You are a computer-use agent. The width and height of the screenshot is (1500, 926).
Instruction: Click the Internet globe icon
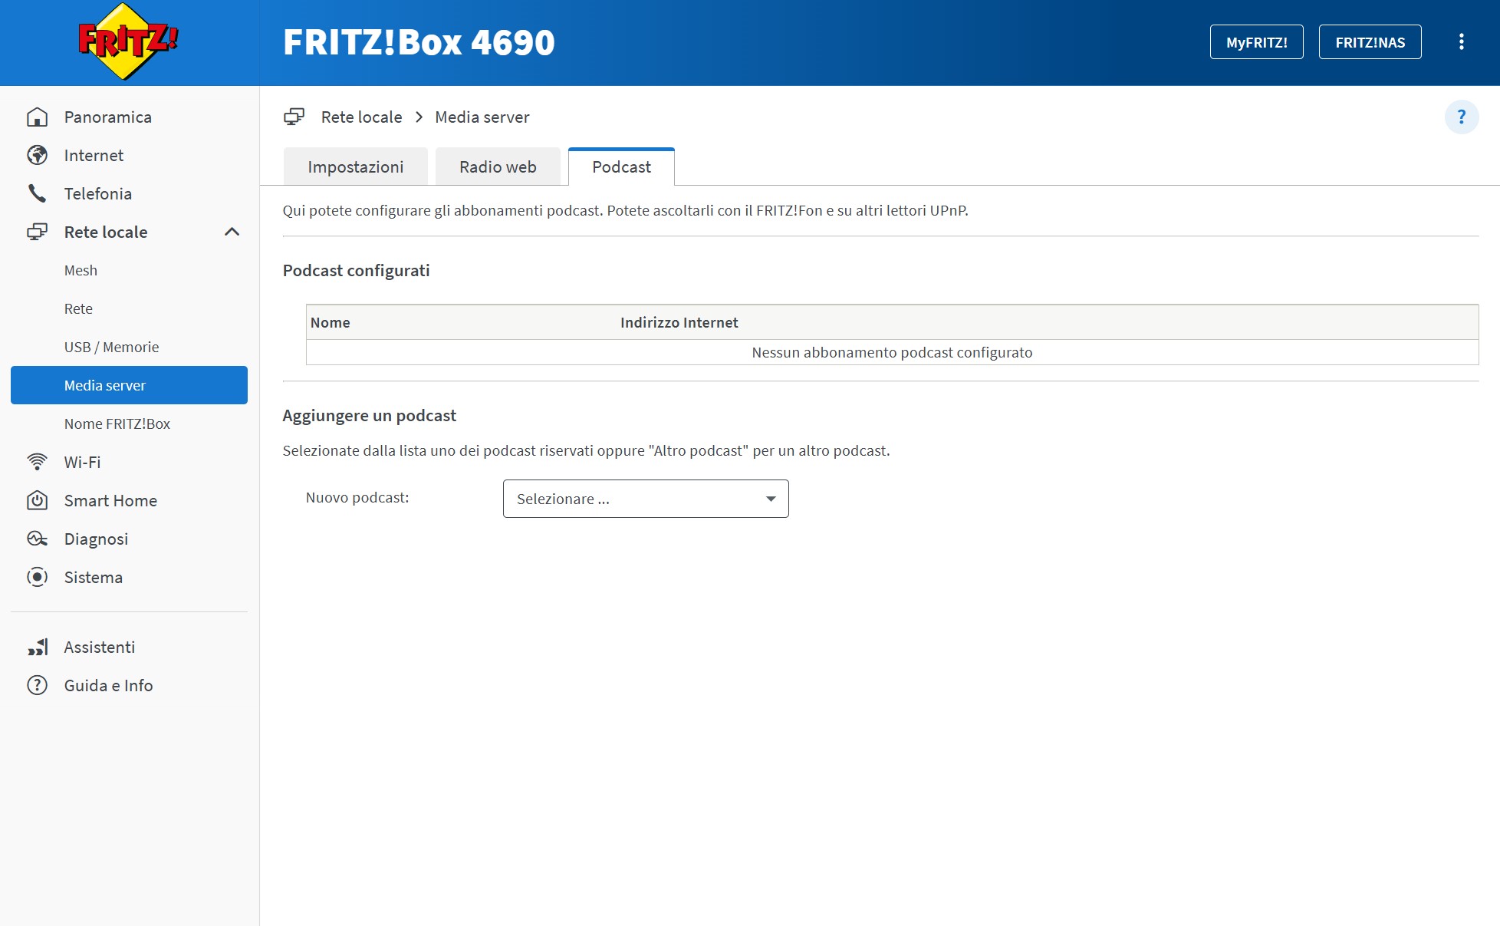click(37, 155)
